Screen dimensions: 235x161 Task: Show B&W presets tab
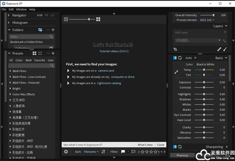(29, 60)
